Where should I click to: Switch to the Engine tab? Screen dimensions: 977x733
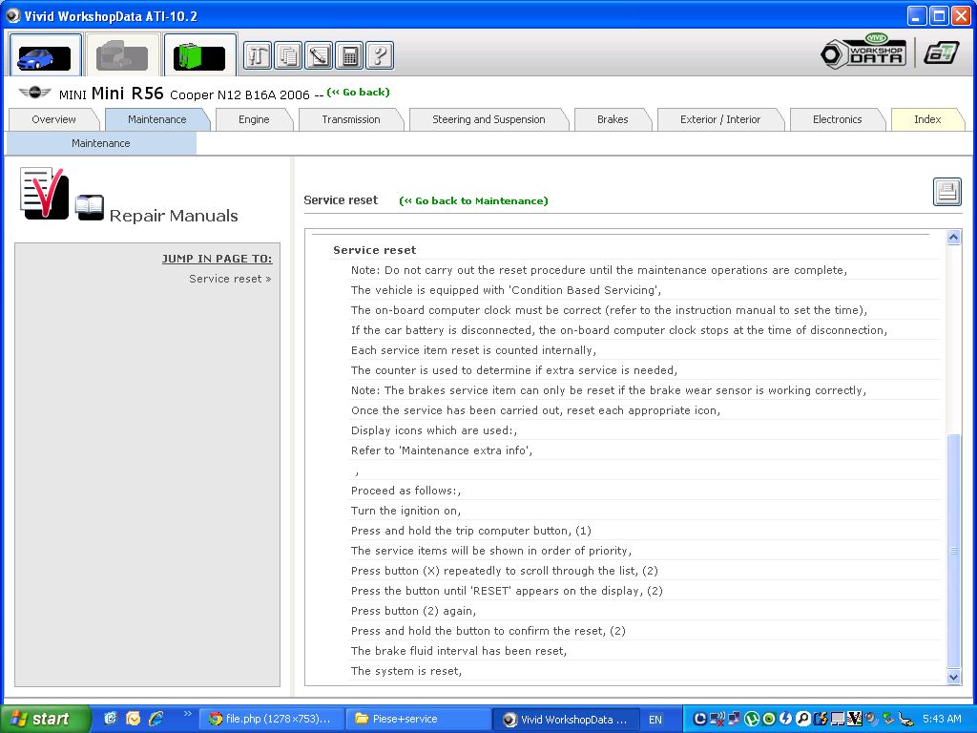(254, 119)
